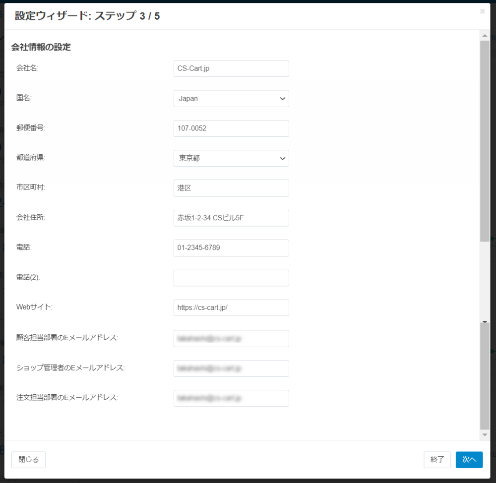Click the 閉じる button
The image size is (496, 483).
(28, 460)
